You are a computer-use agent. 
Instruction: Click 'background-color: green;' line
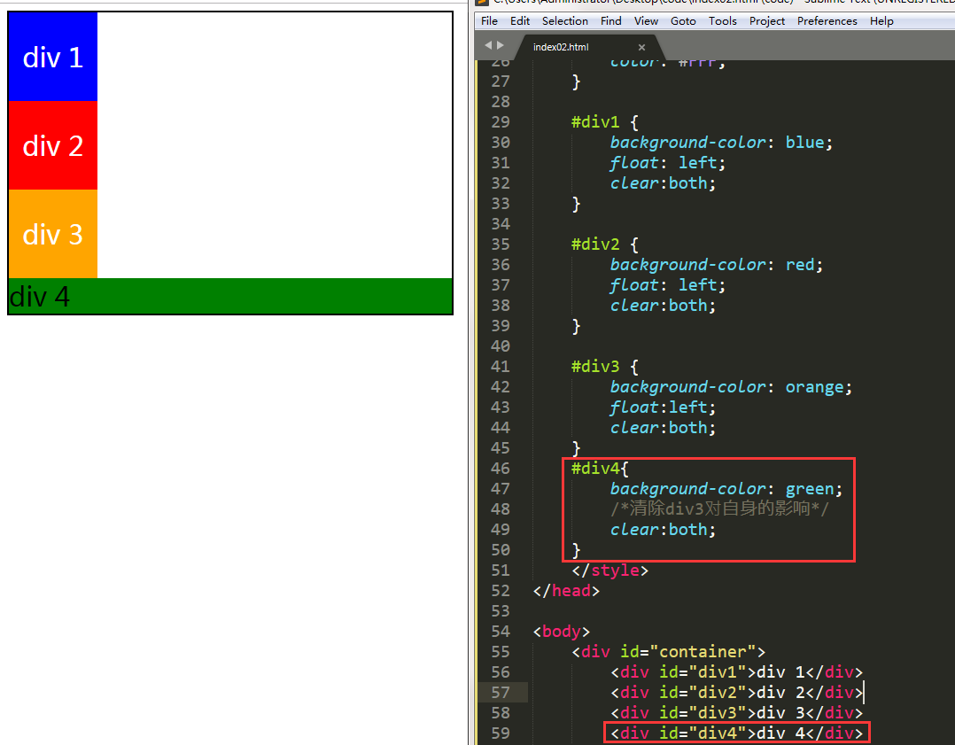(x=726, y=488)
